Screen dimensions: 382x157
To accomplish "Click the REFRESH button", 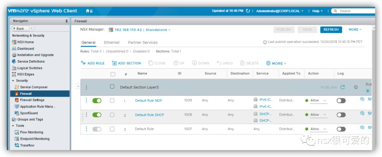I will point(331,30).
